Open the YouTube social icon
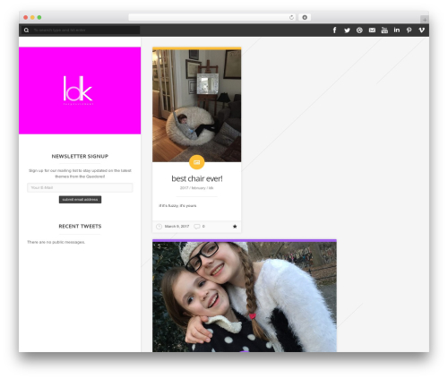This screenshot has width=448, height=379. click(x=384, y=30)
